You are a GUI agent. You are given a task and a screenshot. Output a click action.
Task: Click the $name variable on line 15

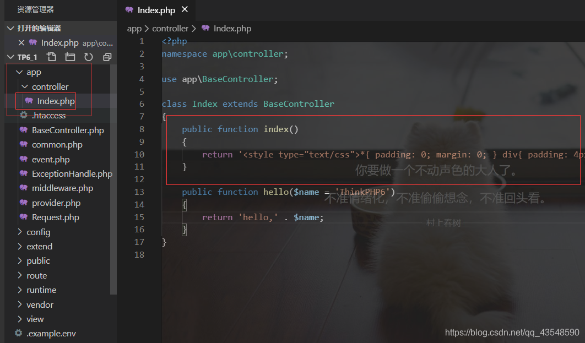(x=306, y=217)
